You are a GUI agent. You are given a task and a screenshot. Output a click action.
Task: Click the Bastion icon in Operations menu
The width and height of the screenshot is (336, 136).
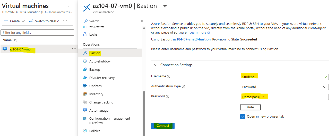pyautogui.click(x=85, y=53)
